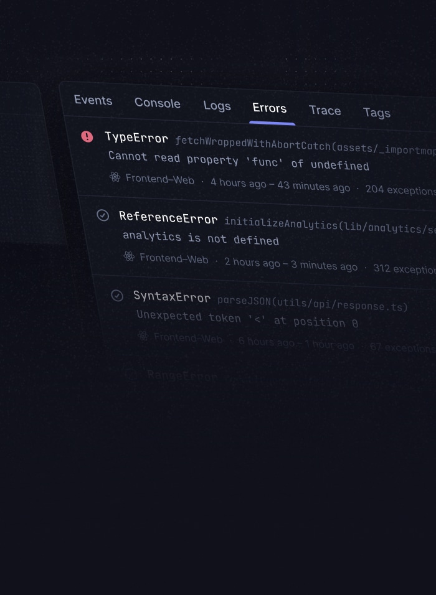Click the React icon in the ReferenceError row
This screenshot has height=595, width=436.
[x=129, y=256]
